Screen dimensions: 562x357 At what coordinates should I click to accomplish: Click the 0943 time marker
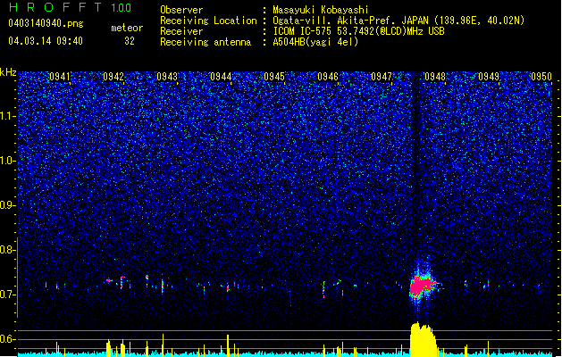click(167, 77)
